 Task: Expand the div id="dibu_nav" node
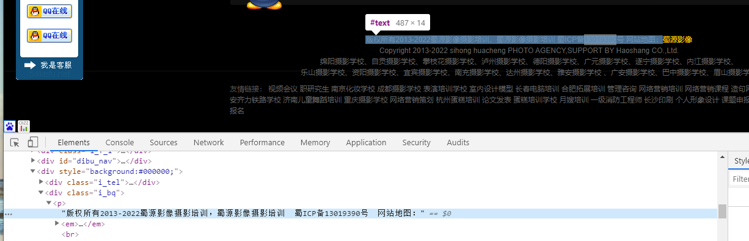pyautogui.click(x=34, y=161)
